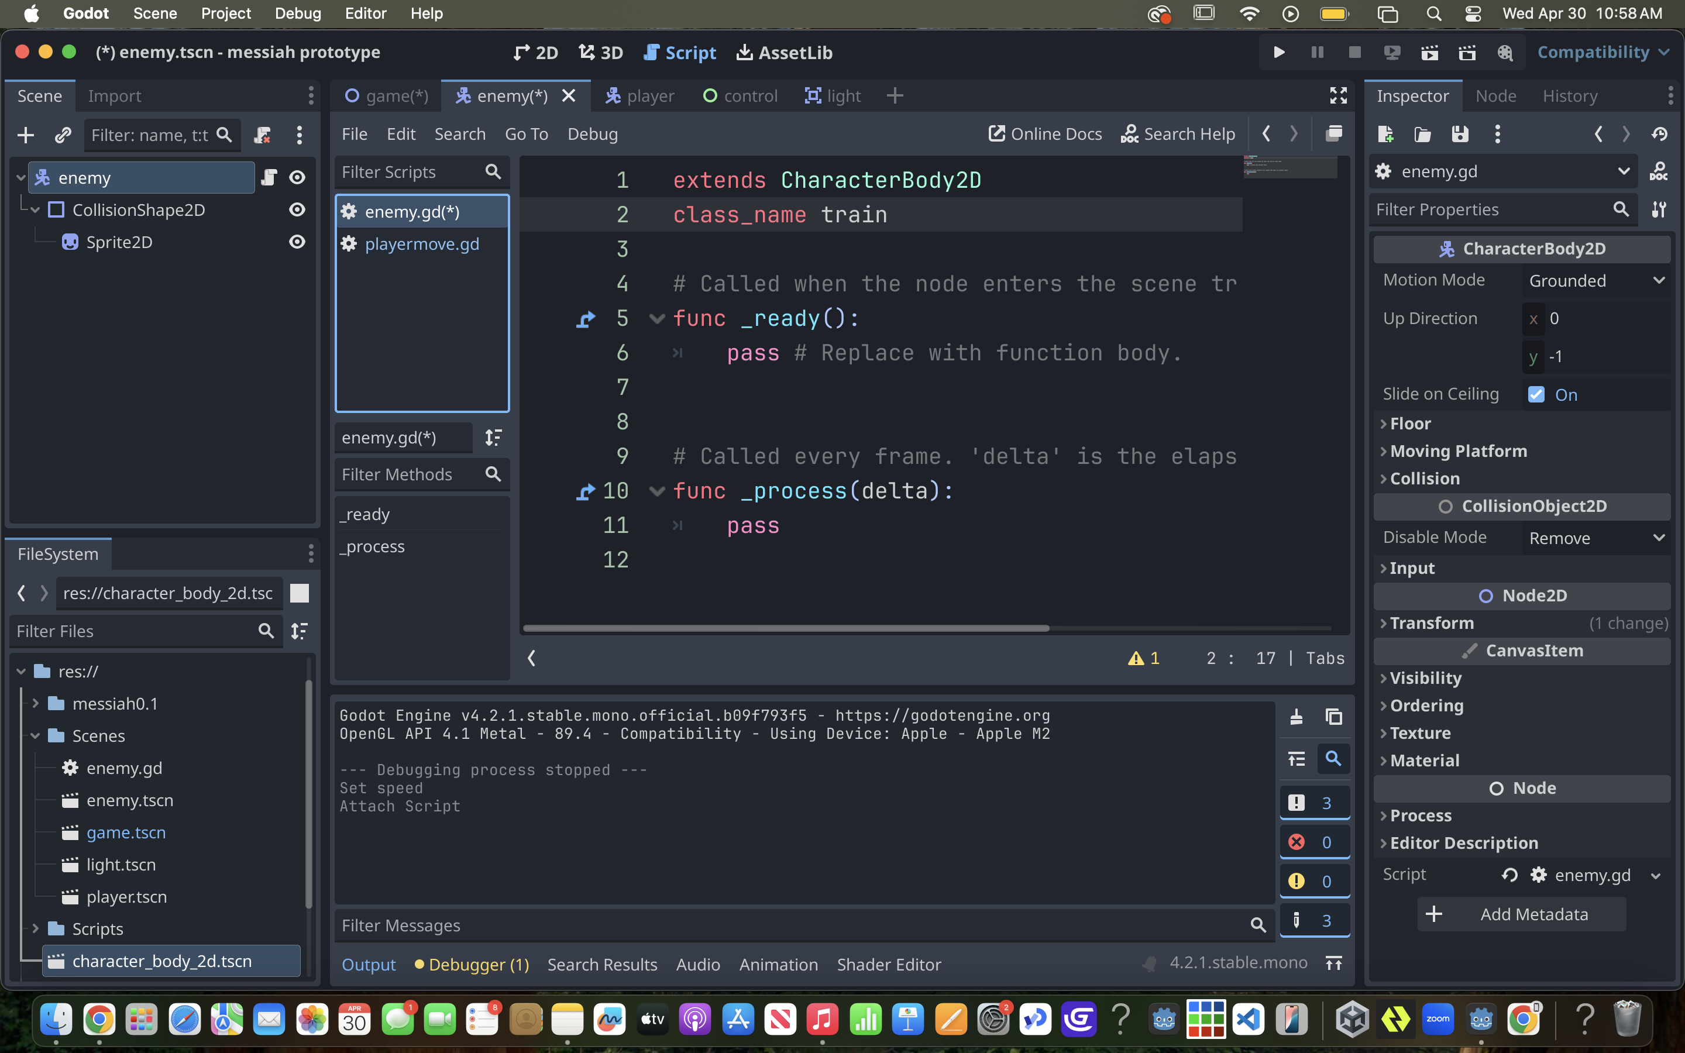
Task: Open Script property dropdown for enemy.gd
Action: coord(1656,875)
